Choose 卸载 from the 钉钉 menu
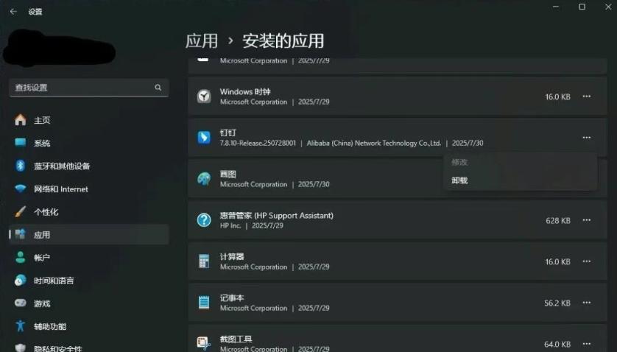 pos(521,180)
